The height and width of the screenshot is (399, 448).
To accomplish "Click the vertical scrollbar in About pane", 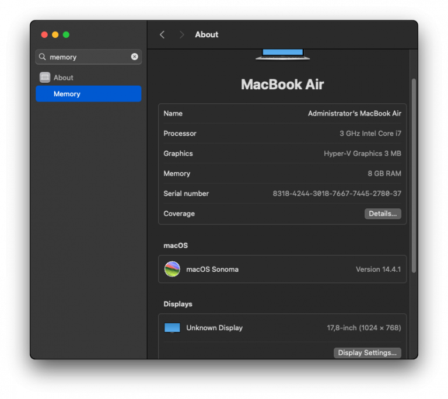I will point(414,175).
